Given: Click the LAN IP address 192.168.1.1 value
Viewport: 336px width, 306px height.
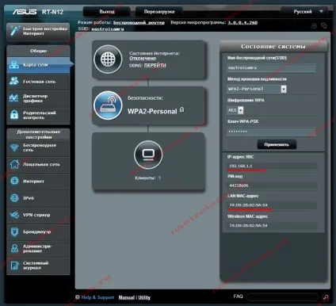Looking at the screenshot, I should coord(241,166).
